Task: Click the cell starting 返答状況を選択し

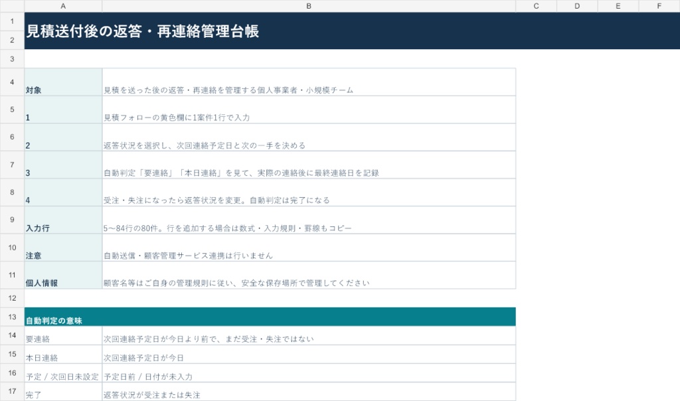Action: tap(309, 137)
